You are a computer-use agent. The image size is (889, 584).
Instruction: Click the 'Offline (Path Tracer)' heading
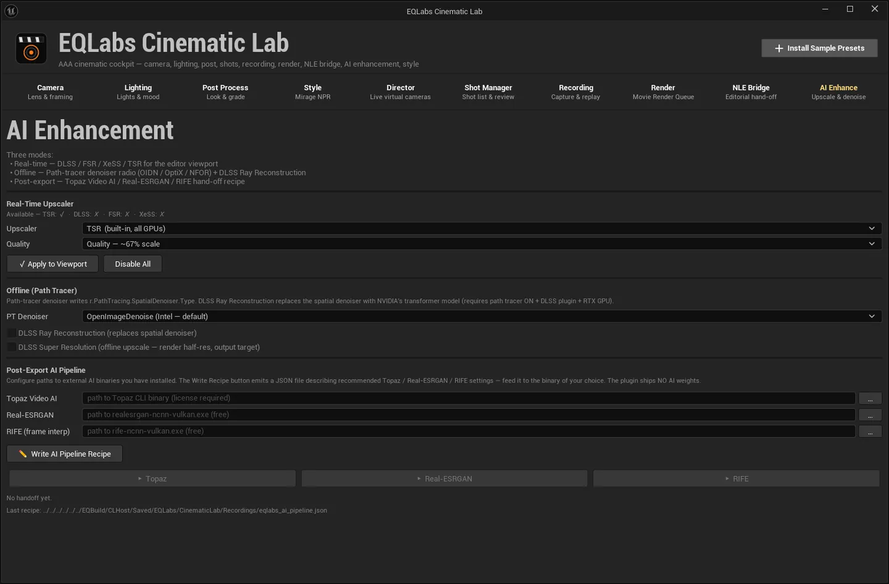(42, 290)
